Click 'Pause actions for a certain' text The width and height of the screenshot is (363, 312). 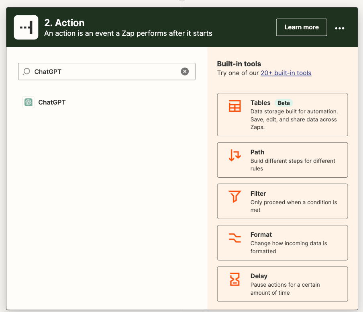tap(285, 289)
